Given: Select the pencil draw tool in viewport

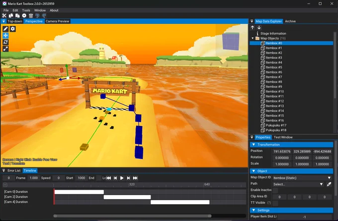Looking at the screenshot, I should pyautogui.click(x=5, y=29).
